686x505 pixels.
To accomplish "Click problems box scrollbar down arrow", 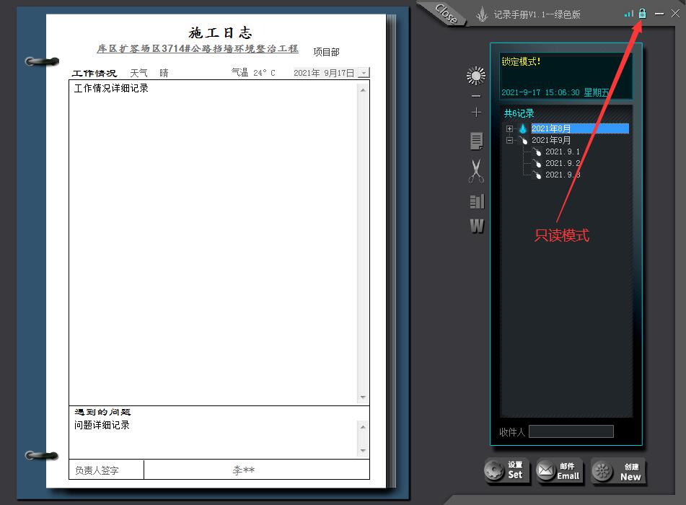I will click(x=363, y=451).
